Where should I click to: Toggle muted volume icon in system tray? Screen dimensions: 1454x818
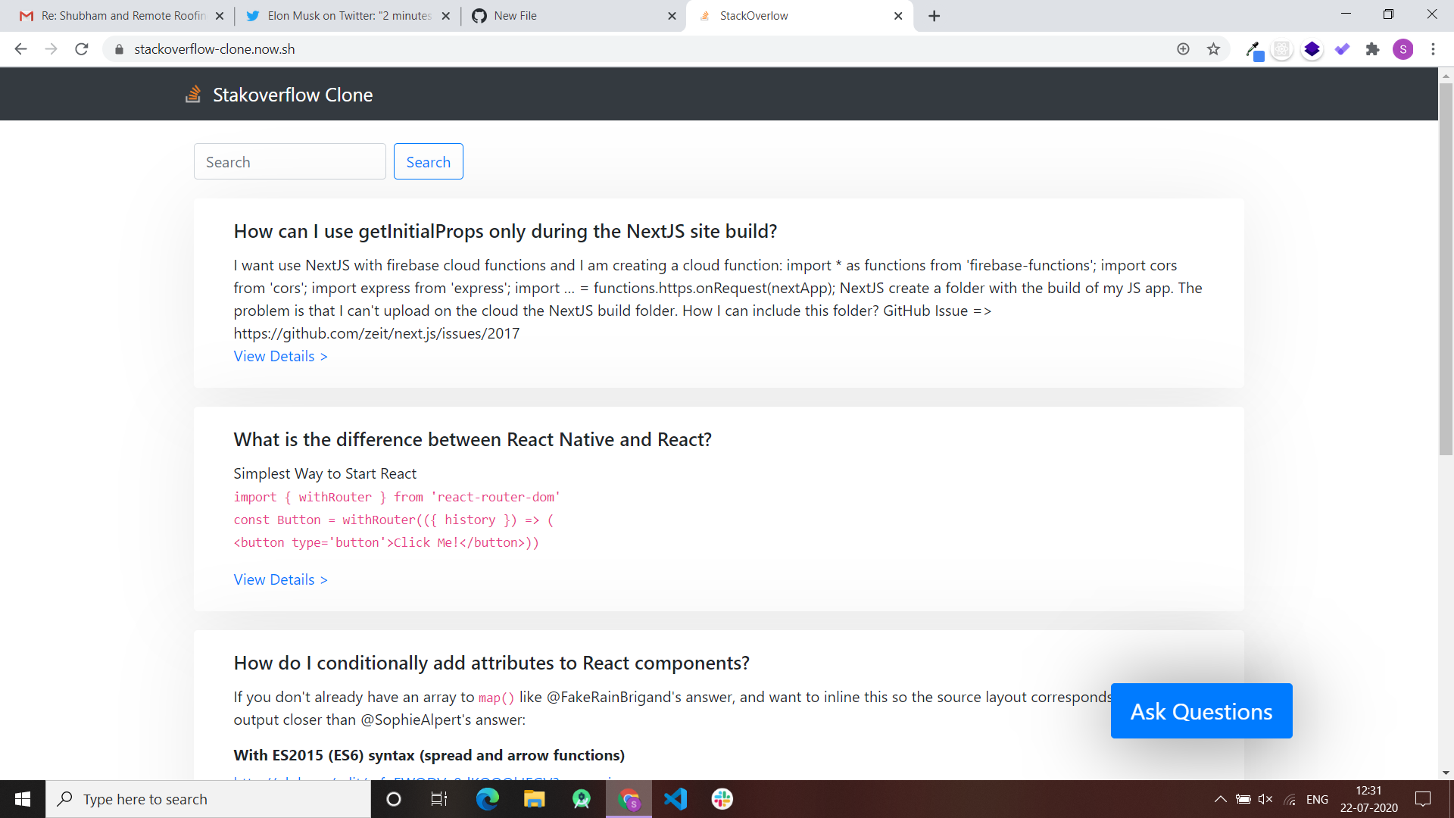tap(1265, 799)
